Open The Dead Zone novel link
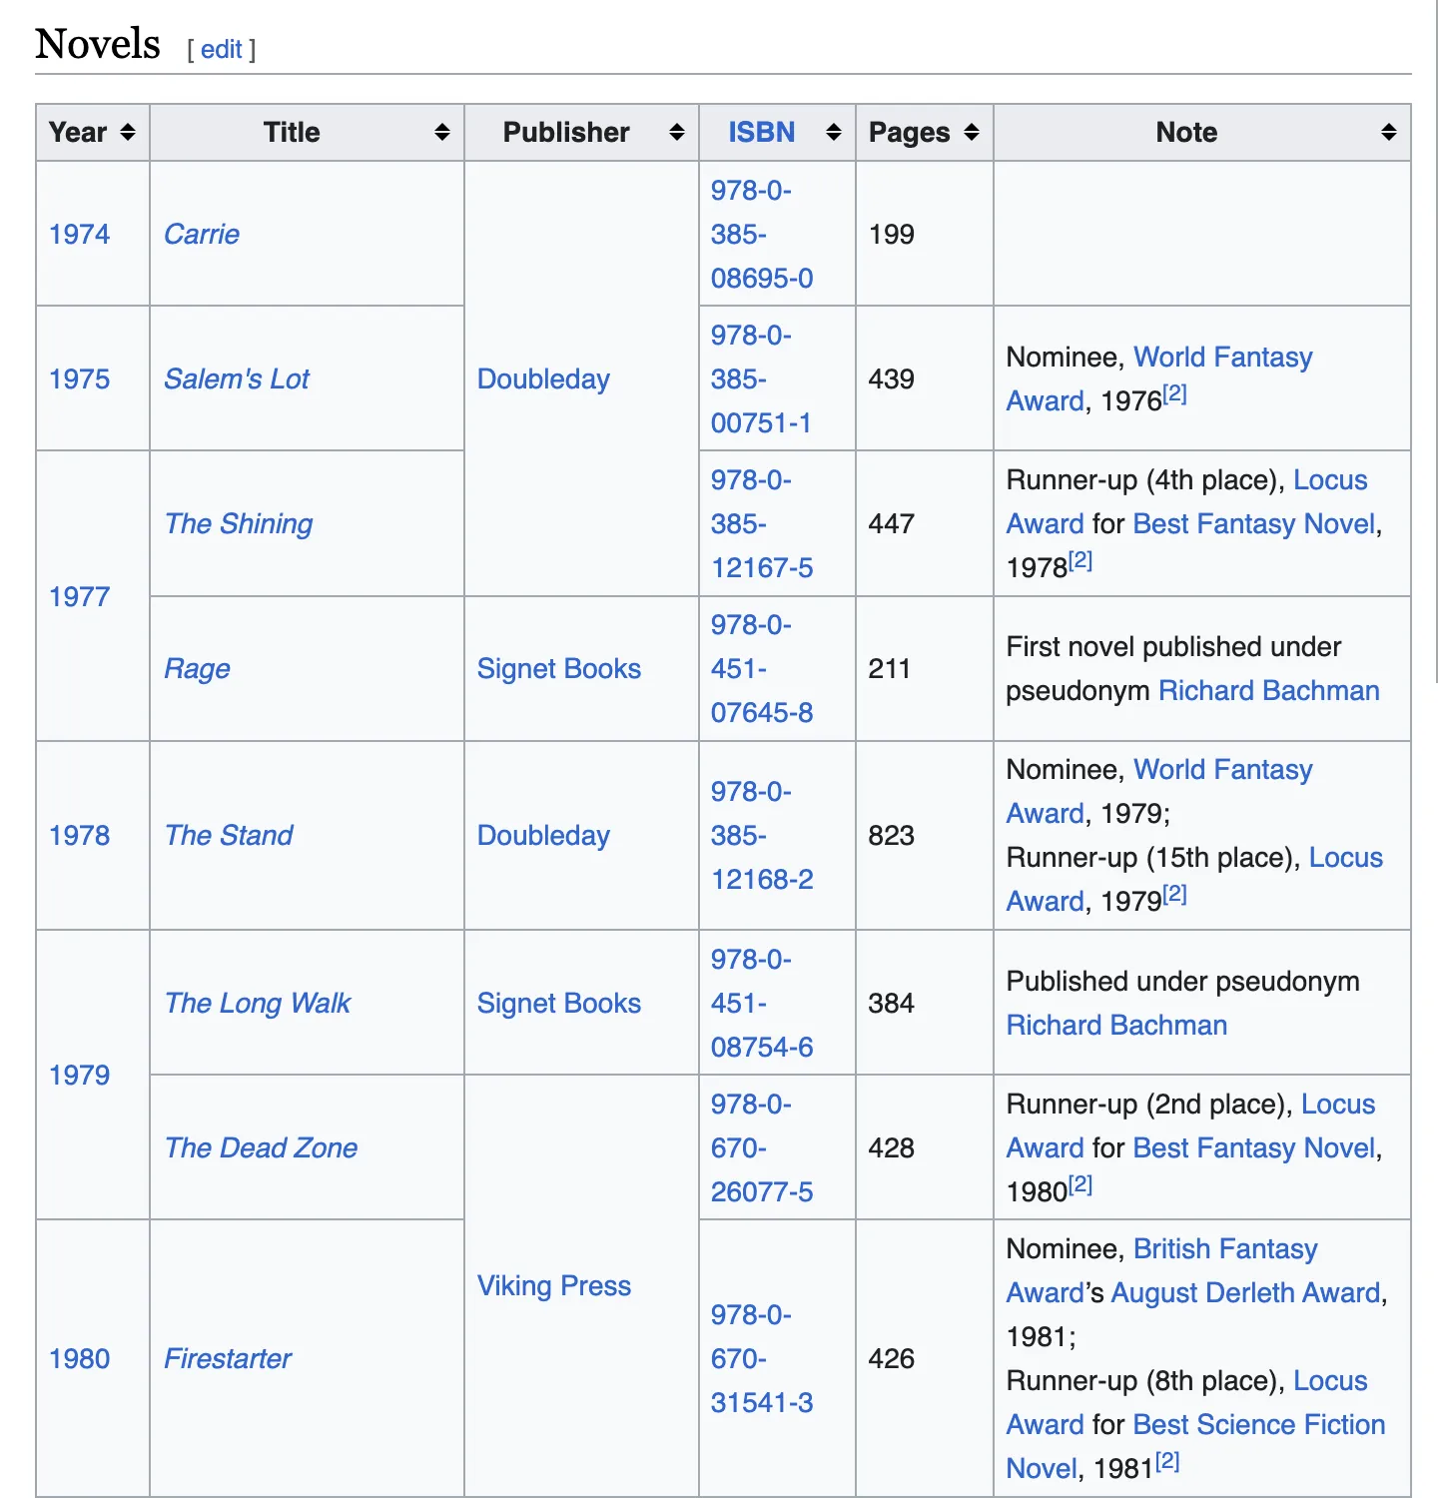This screenshot has height=1498, width=1438. pyautogui.click(x=261, y=1147)
